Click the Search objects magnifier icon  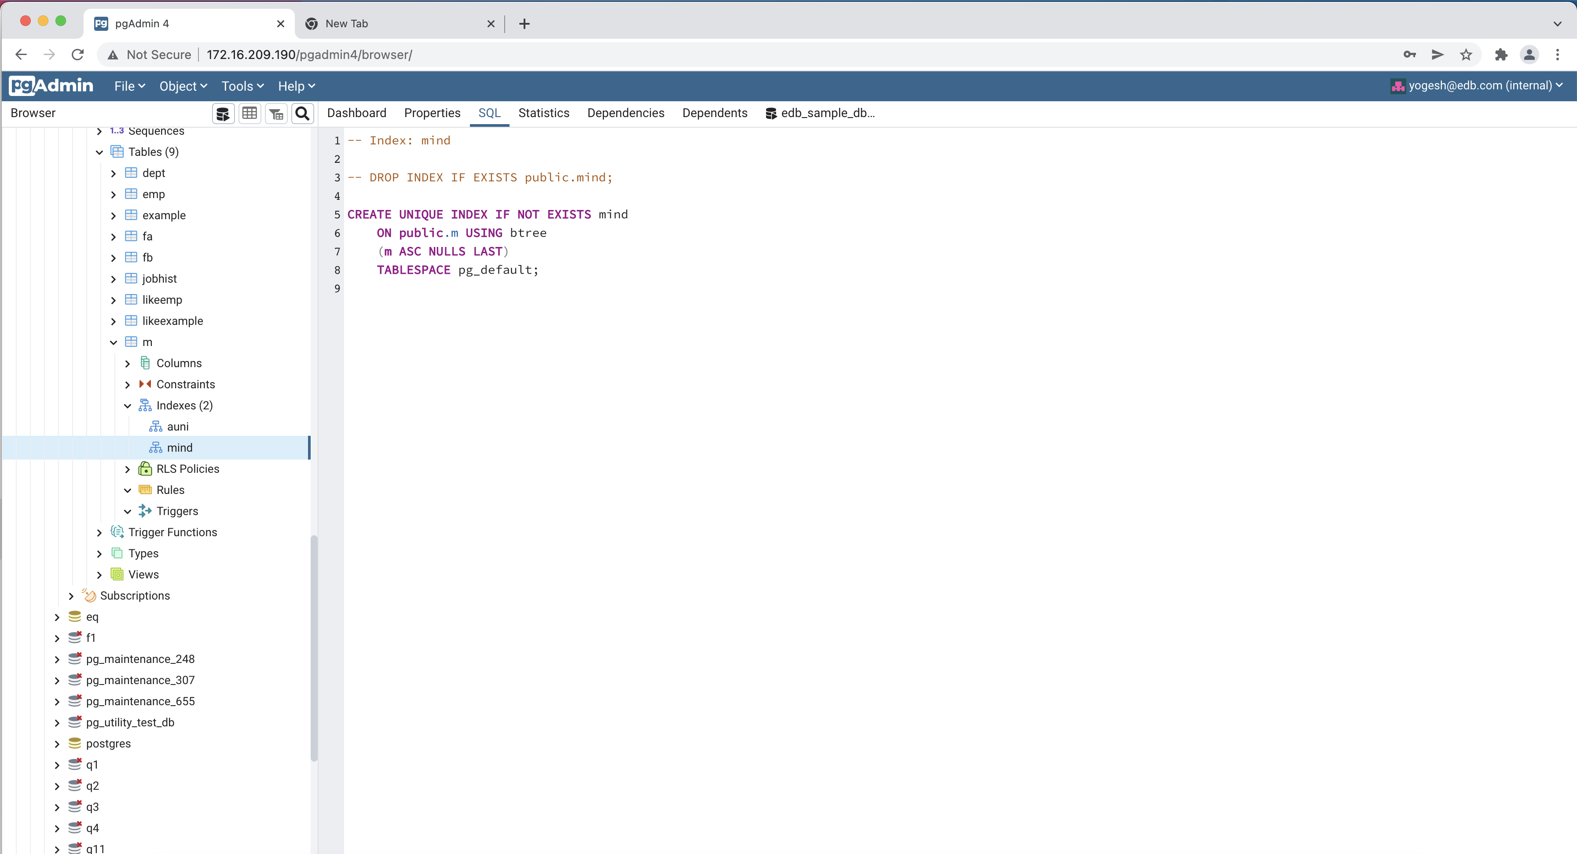pyautogui.click(x=302, y=113)
